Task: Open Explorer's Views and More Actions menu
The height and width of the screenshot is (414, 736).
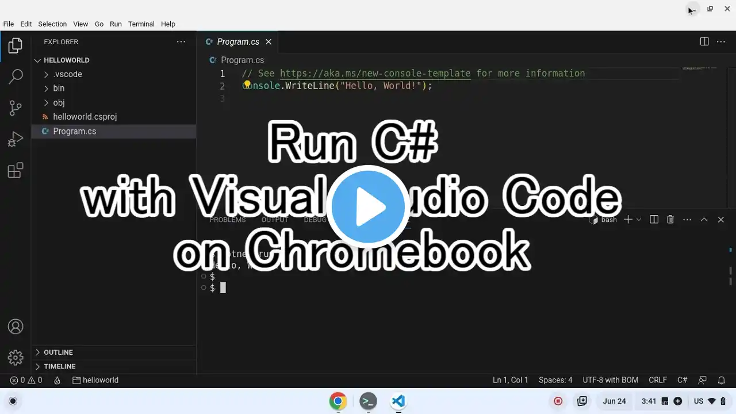Action: point(181,41)
